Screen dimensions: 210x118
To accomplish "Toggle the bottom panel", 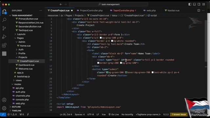I will coord(195,4).
